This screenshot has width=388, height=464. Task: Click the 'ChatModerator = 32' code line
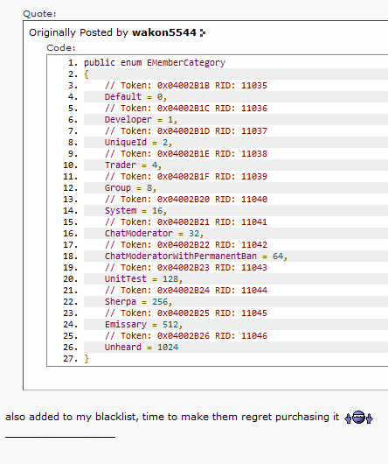[x=154, y=234]
